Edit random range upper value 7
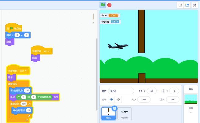The width and height of the screenshot is (200, 123). 33,97
